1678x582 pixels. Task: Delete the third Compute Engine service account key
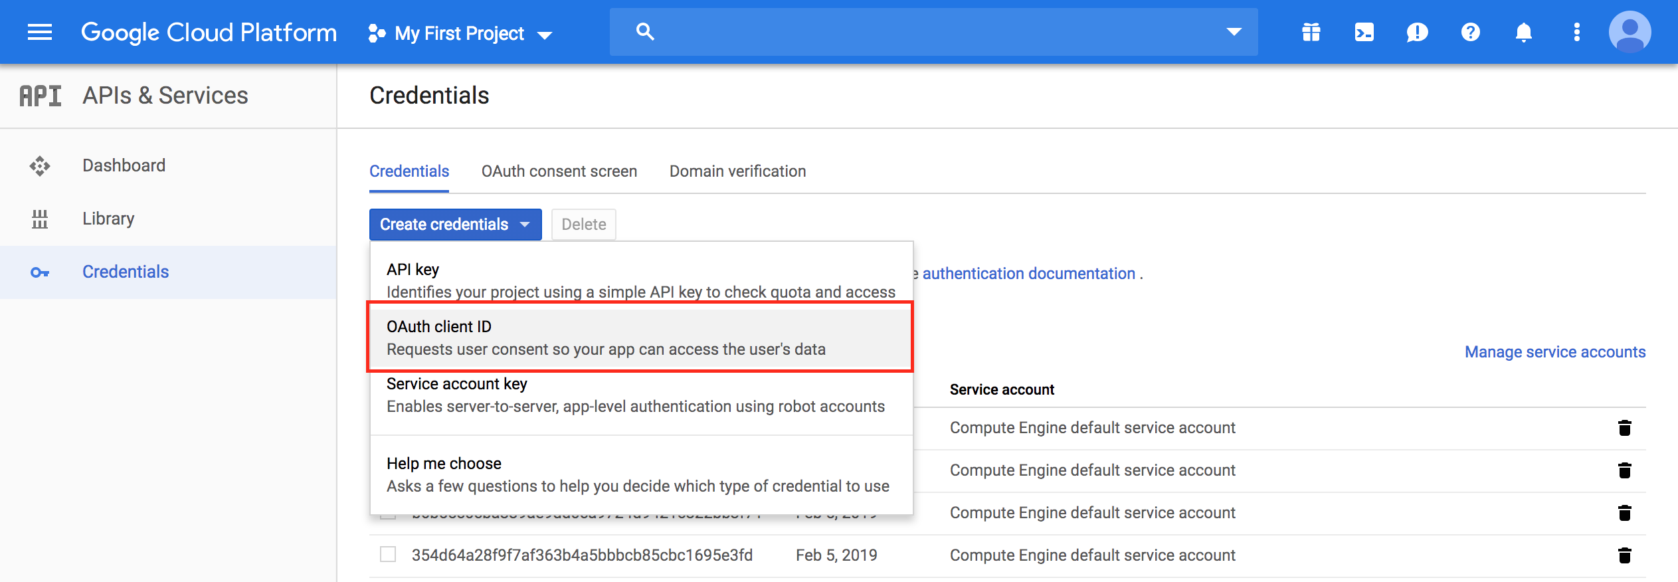tap(1625, 513)
